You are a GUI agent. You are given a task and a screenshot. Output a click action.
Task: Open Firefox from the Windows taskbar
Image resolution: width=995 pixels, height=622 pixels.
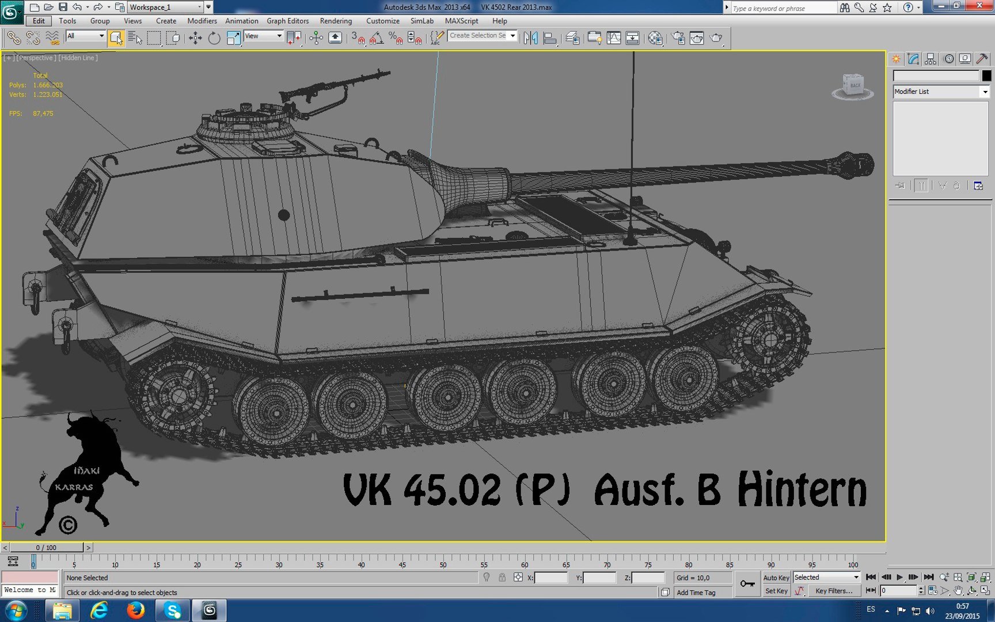pyautogui.click(x=136, y=610)
